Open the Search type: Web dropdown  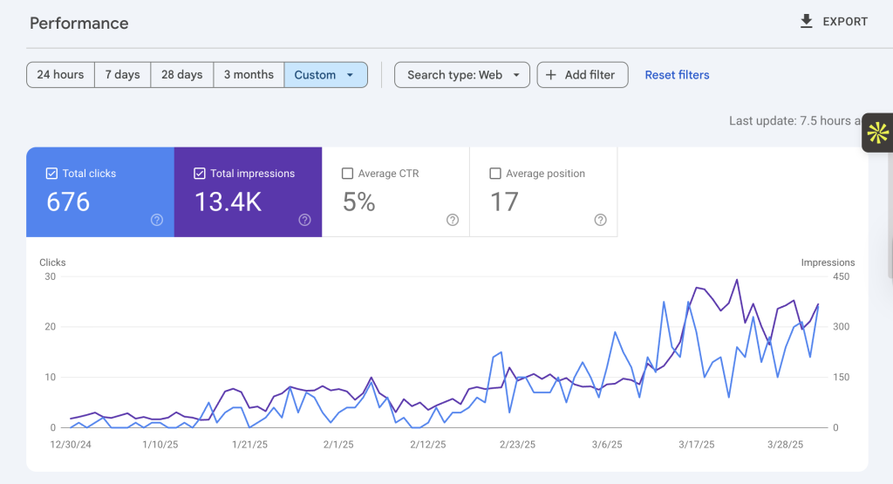point(462,75)
